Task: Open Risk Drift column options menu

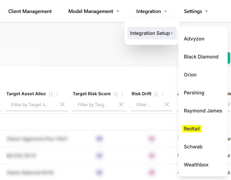Action: coord(163,94)
